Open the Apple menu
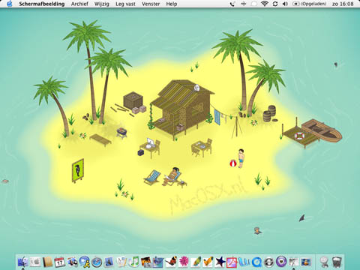360x270 pixels. [x=10, y=4]
